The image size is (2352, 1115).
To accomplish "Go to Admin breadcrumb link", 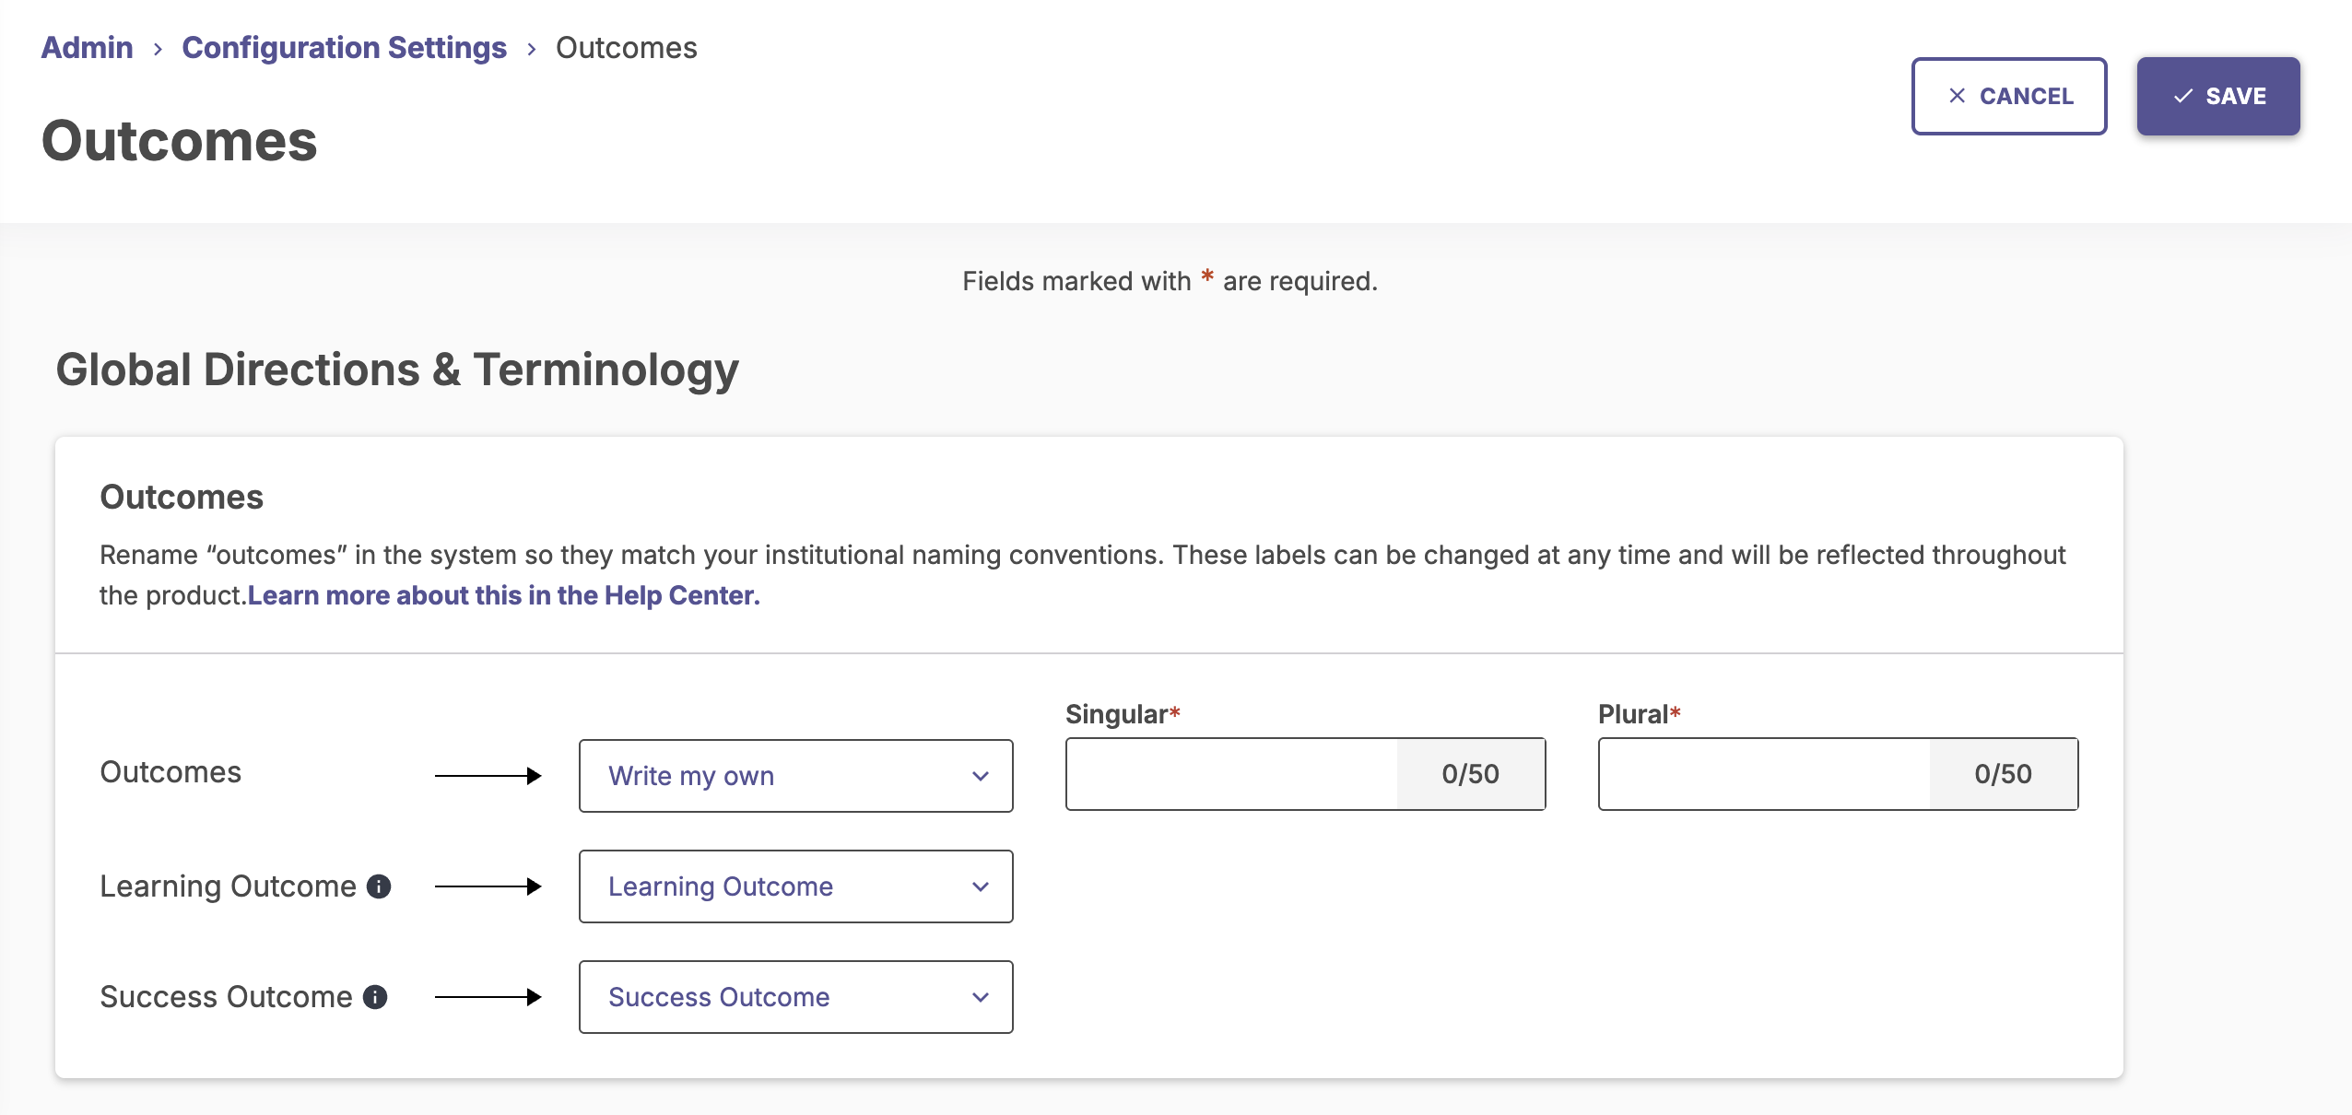I will (87, 47).
